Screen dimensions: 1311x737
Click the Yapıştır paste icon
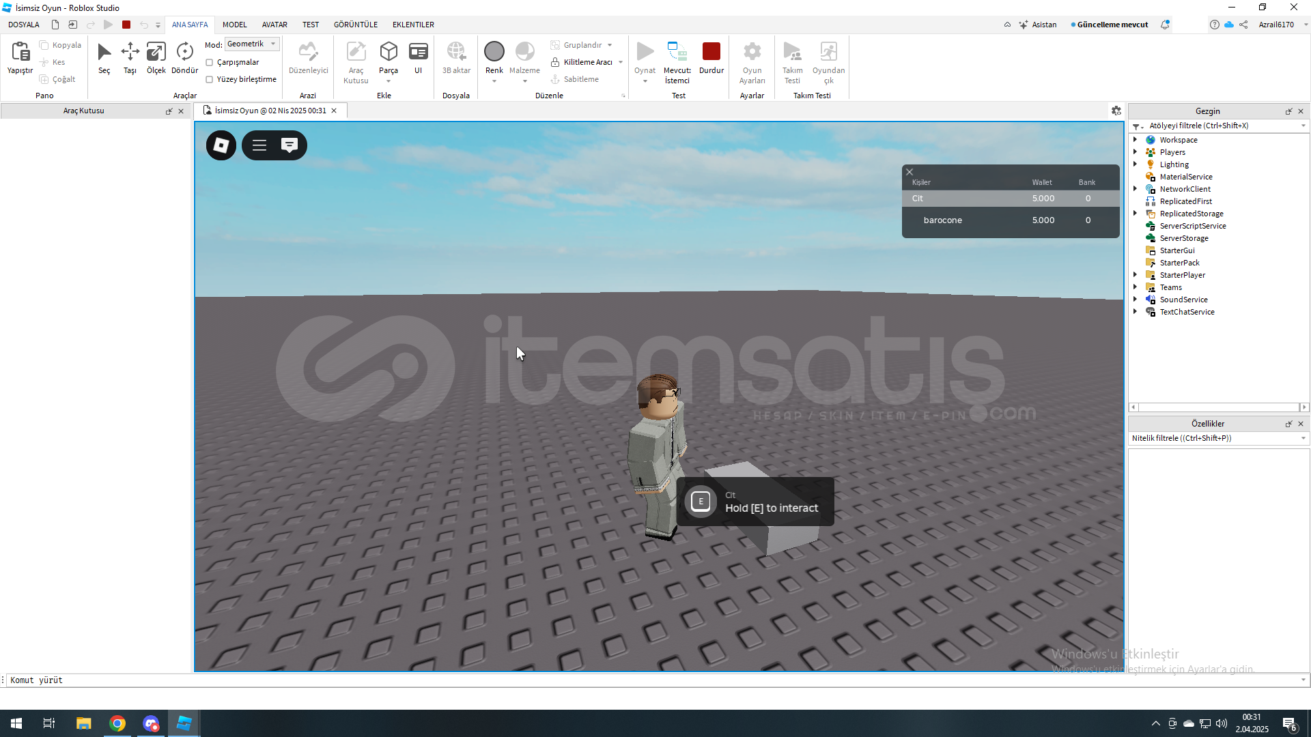point(20,58)
